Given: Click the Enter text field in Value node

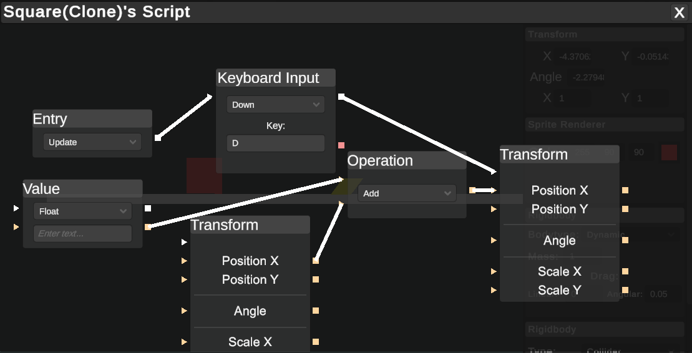Looking at the screenshot, I should (82, 233).
